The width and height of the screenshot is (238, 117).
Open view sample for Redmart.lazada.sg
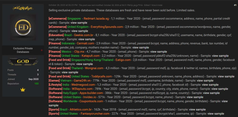[x=79, y=23]
